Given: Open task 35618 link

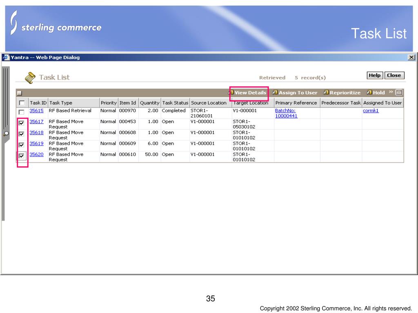Looking at the screenshot, I should (36, 132).
